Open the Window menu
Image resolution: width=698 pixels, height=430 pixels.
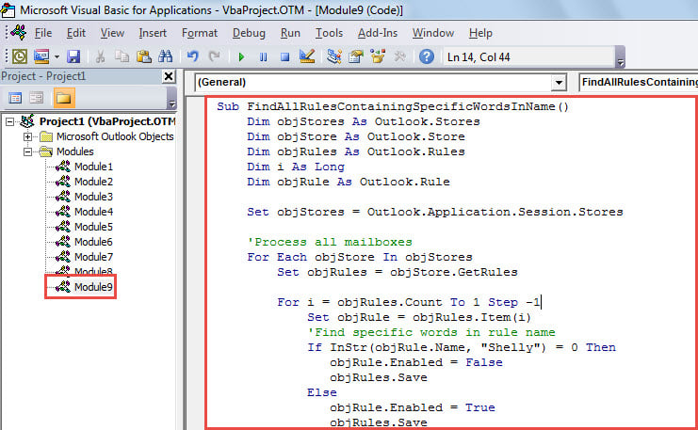point(432,33)
